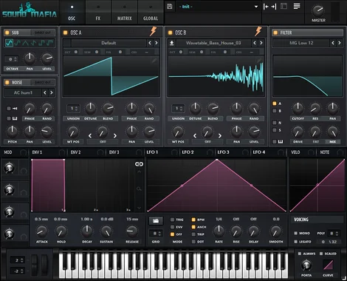Enable the portamento ALWAYS checkbox
The image size is (347, 281).
click(x=300, y=254)
